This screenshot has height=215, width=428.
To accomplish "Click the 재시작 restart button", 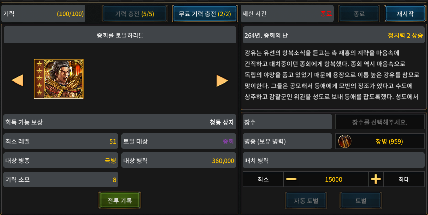I will tap(405, 14).
